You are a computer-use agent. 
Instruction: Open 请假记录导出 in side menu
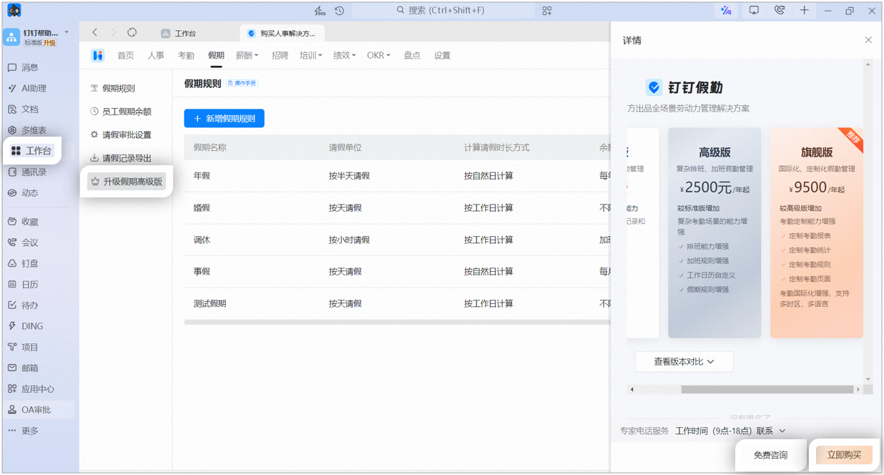point(121,158)
